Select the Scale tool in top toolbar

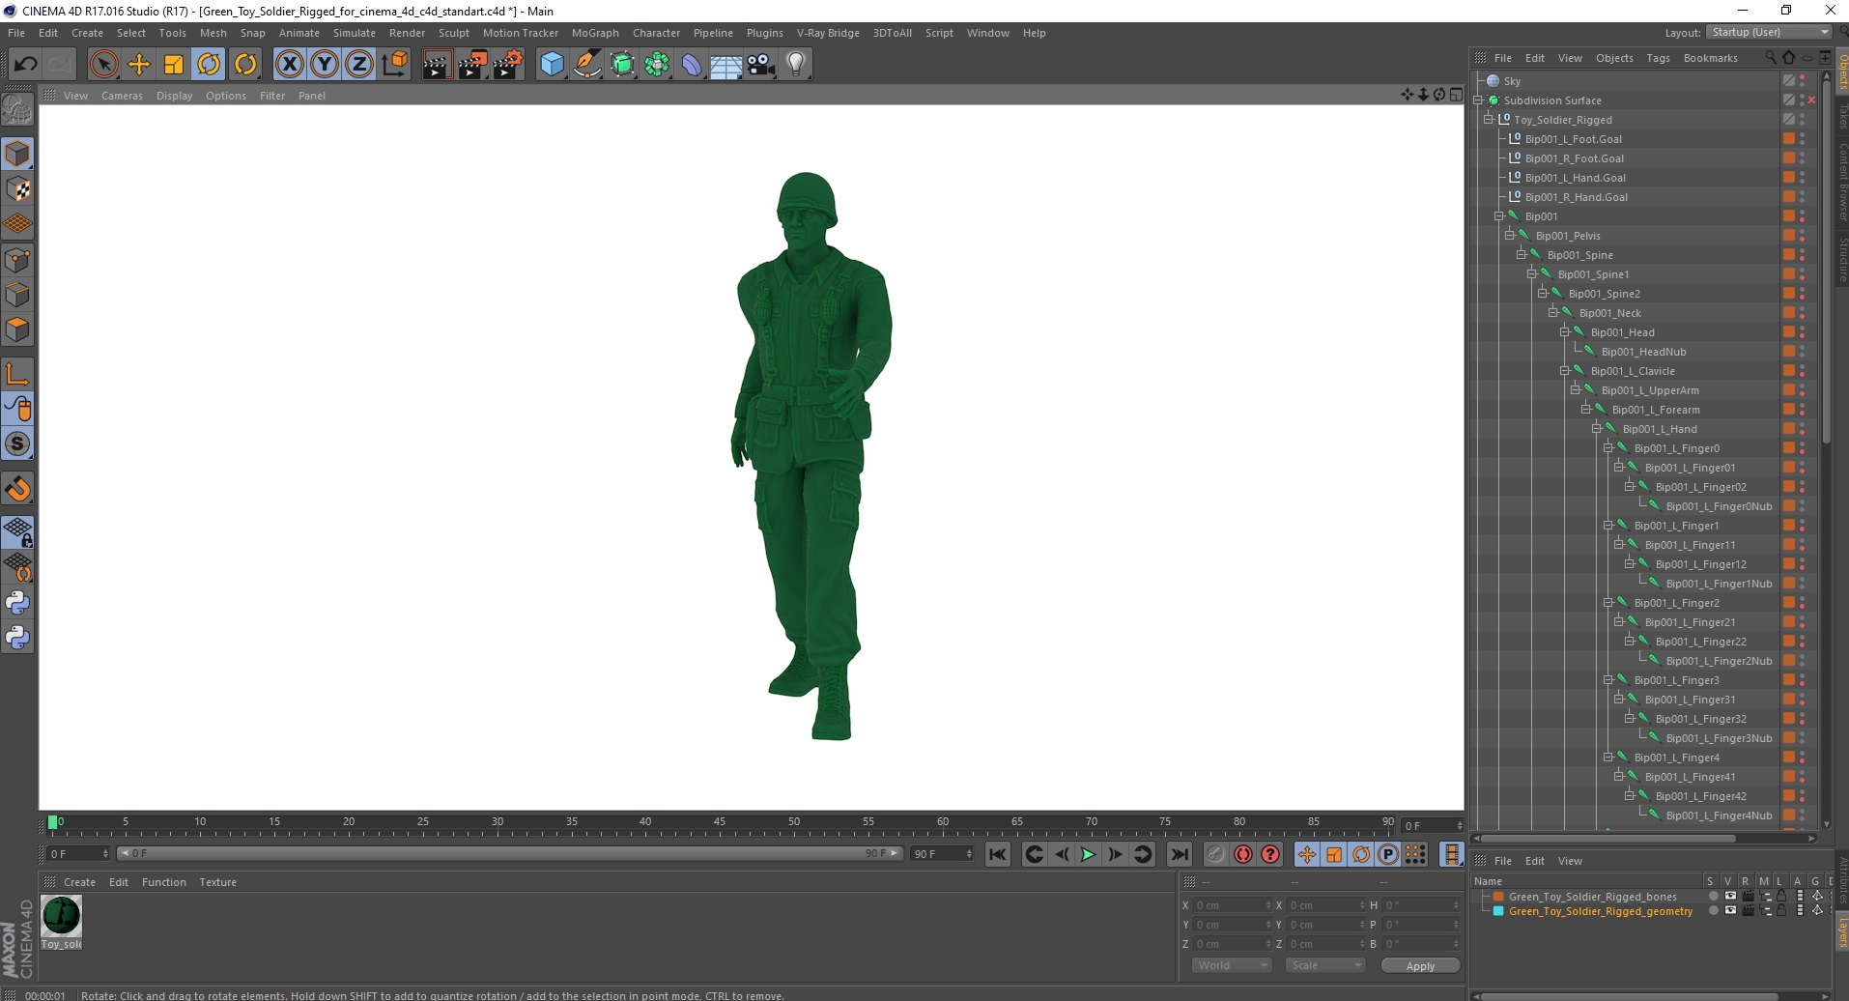point(174,65)
